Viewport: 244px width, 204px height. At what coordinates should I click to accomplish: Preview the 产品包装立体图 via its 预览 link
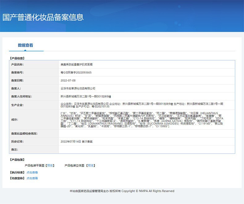tap(91, 165)
